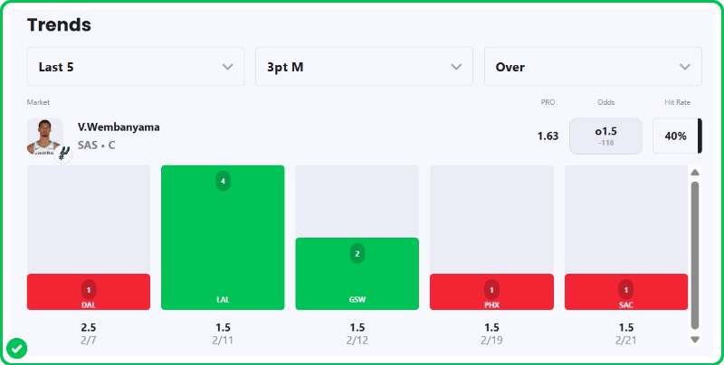This screenshot has height=365, width=724.
Task: Open the Over/Under selection dropdown
Action: pyautogui.click(x=593, y=67)
